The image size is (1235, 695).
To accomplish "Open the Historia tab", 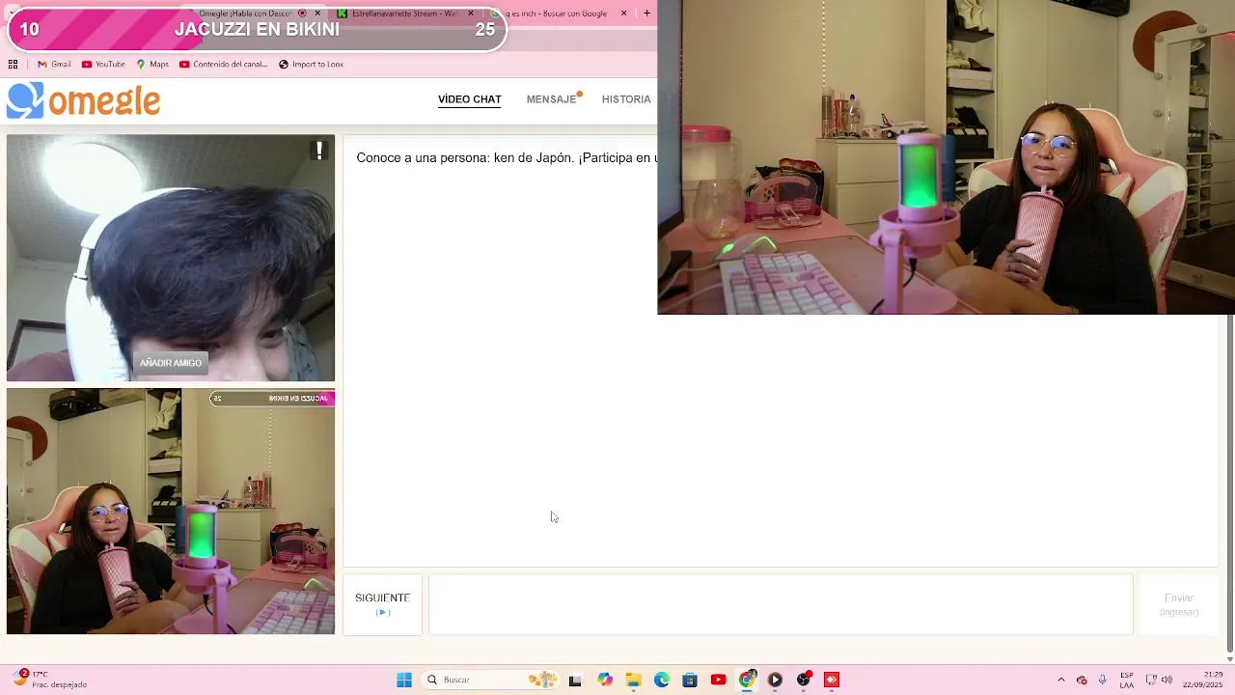I will (x=626, y=99).
